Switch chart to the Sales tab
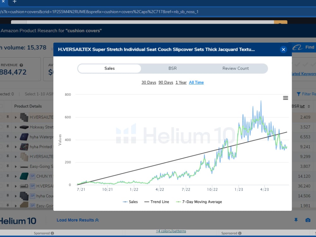Screen dimensions: 316x237 pyautogui.click(x=109, y=69)
